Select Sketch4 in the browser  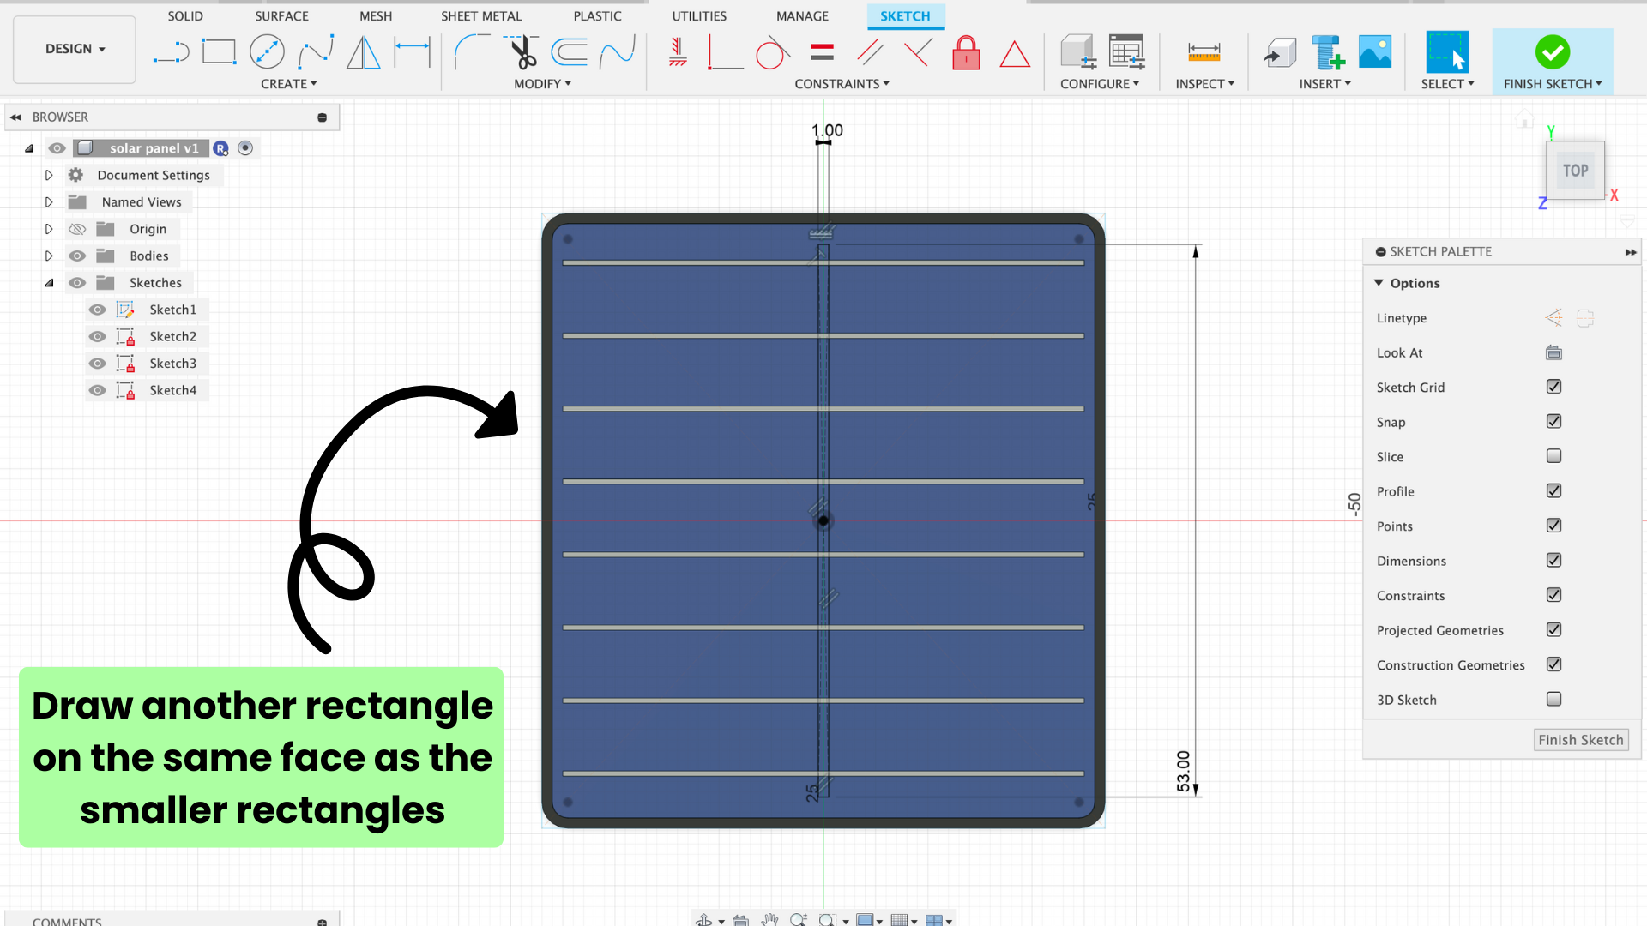[x=172, y=390]
